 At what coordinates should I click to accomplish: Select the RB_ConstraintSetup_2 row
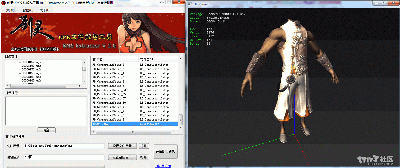coord(135,65)
